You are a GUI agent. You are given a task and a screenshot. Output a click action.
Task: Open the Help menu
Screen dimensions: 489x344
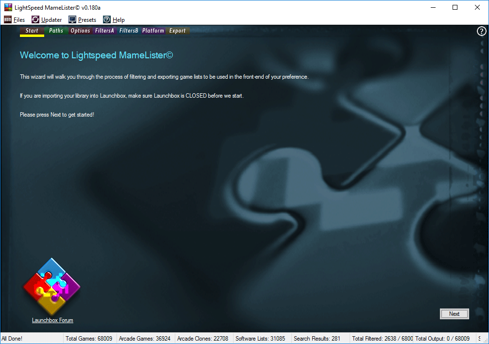[x=114, y=20]
